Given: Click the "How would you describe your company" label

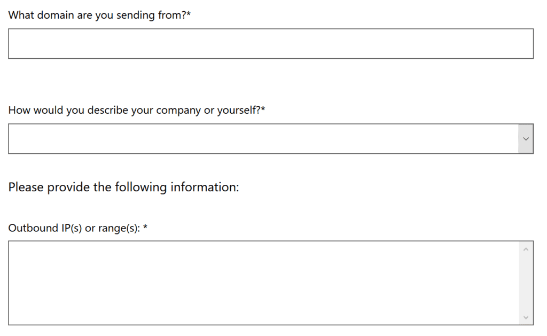Looking at the screenshot, I should point(134,111).
